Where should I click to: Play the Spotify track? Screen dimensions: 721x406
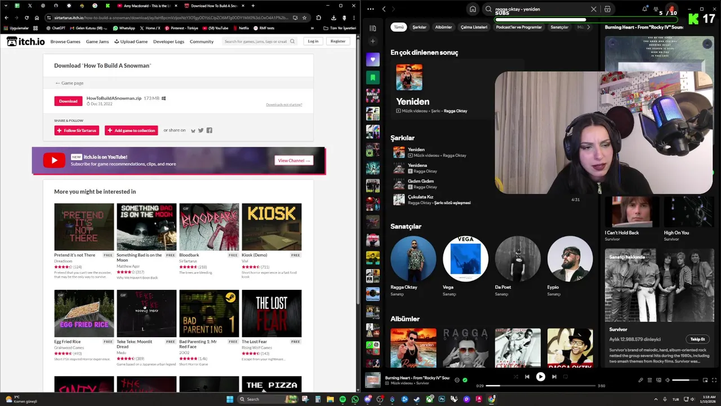(x=540, y=377)
